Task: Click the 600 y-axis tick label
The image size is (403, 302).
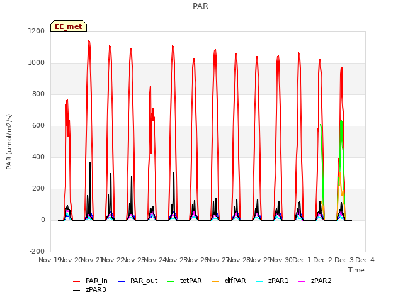Action: coord(38,126)
